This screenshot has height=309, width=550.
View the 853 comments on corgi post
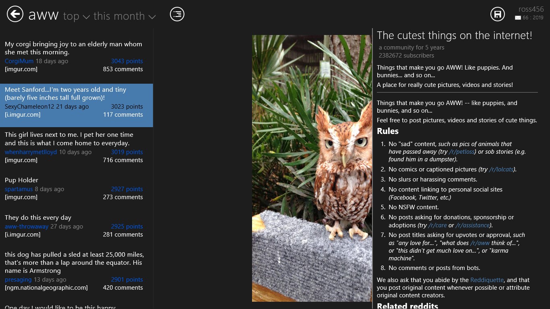coord(123,69)
